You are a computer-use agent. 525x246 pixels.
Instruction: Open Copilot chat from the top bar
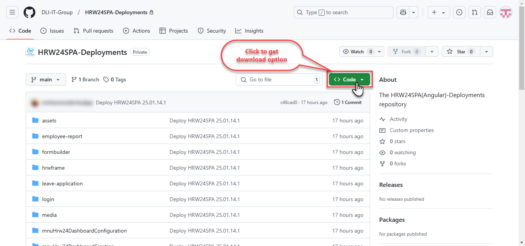tap(402, 12)
